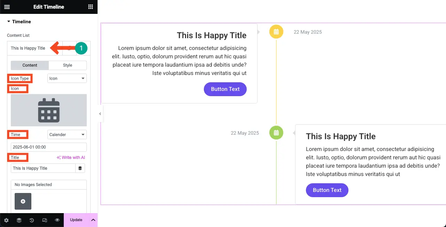Open the Icon Type dropdown
This screenshot has height=227, width=446.
[67, 78]
